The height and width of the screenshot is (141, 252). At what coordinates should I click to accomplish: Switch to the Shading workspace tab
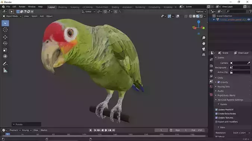115,7
